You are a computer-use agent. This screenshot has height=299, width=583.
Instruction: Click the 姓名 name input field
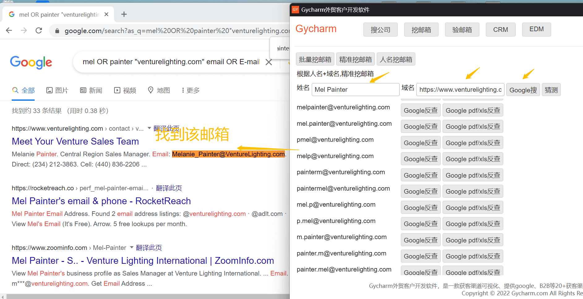(355, 90)
